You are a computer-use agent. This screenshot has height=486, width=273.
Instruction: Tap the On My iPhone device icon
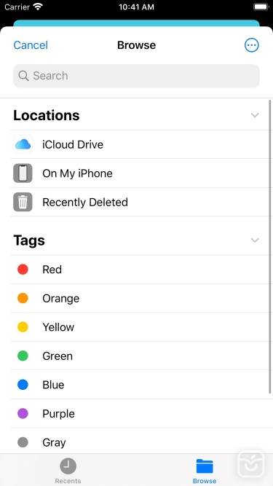click(x=23, y=173)
